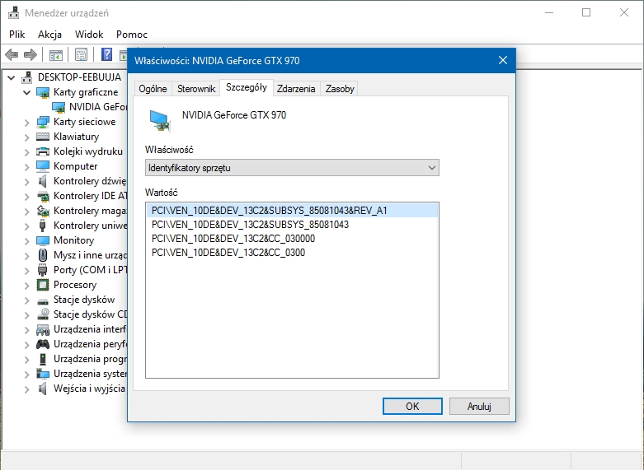
Task: Click the Kontrolery dźwięku speaker icon
Action: 42,181
